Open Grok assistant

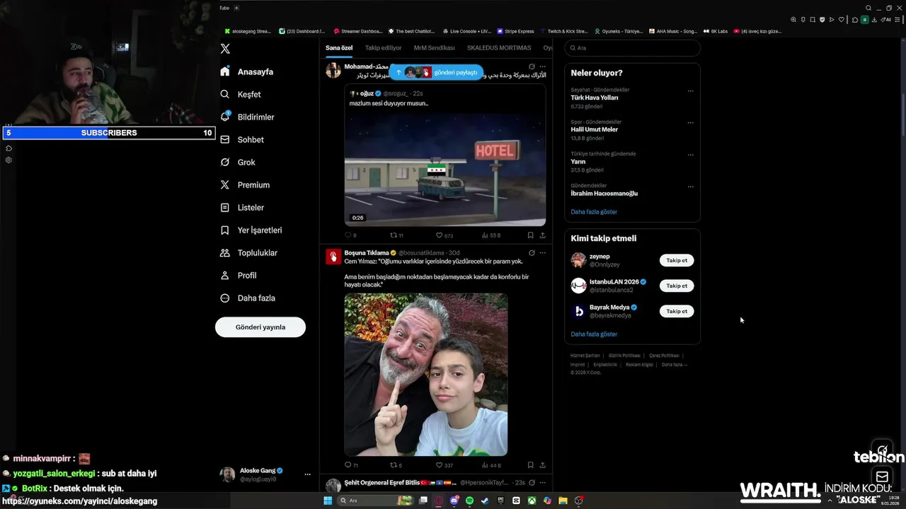click(237, 162)
